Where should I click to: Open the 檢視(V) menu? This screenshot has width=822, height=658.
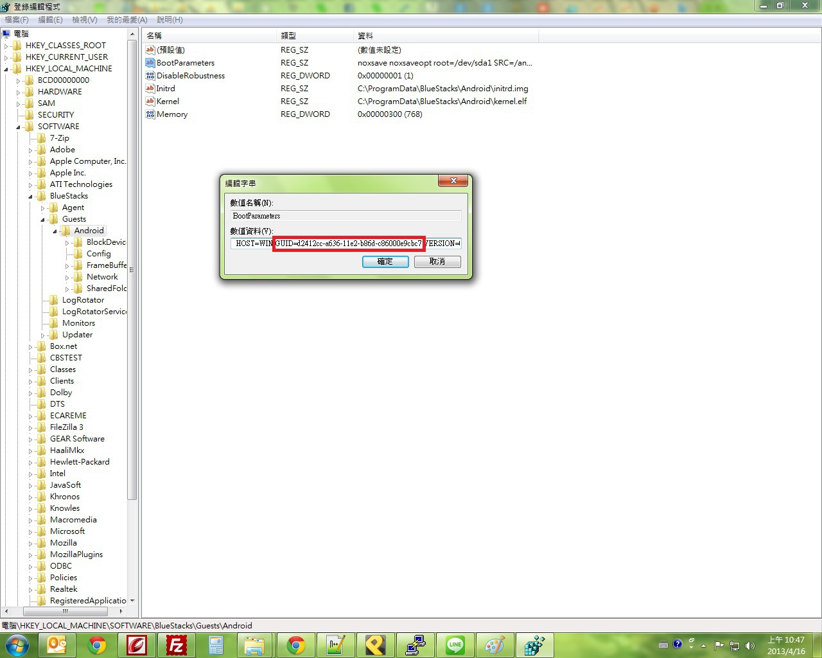coord(85,20)
